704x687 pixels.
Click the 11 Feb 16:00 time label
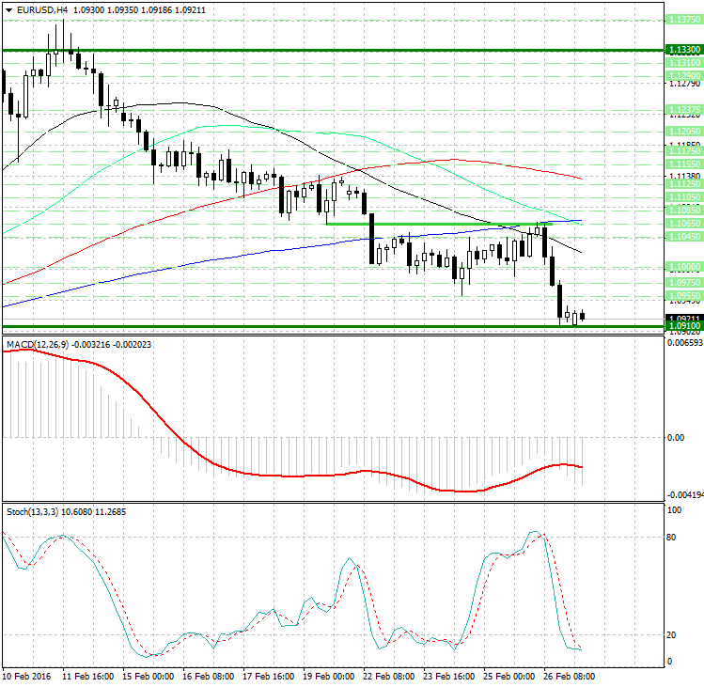click(x=88, y=677)
